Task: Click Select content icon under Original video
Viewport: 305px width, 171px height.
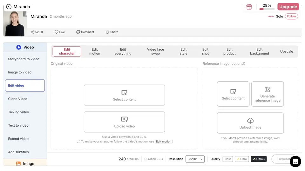Action: (124, 92)
